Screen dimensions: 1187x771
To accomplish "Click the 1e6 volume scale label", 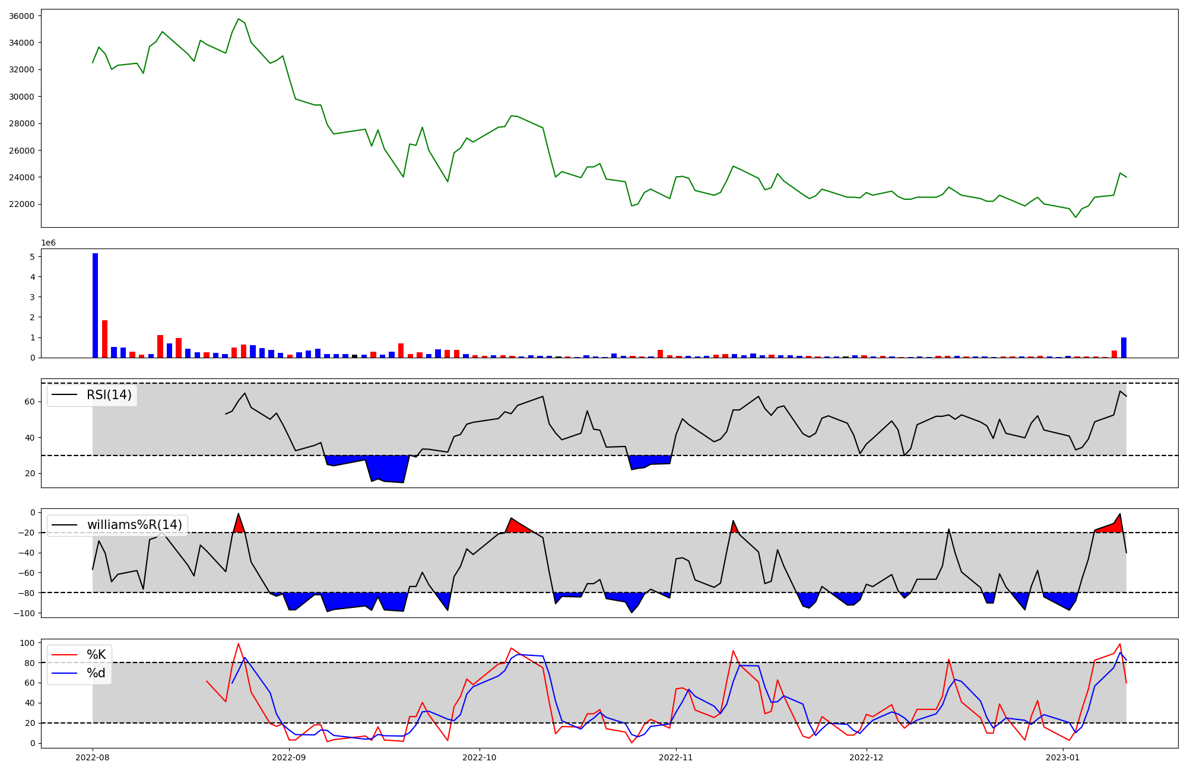I will click(48, 243).
